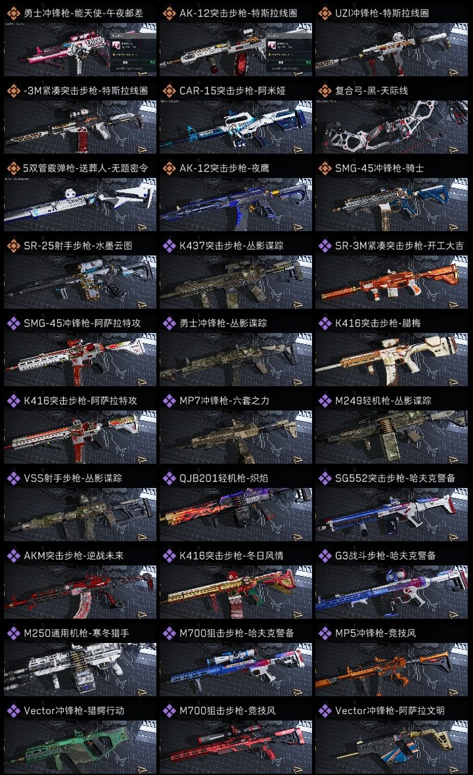The height and width of the screenshot is (775, 473).
Task: Select the AK-12突击步枪-夜鹰 skin thumbnail
Action: (236, 204)
